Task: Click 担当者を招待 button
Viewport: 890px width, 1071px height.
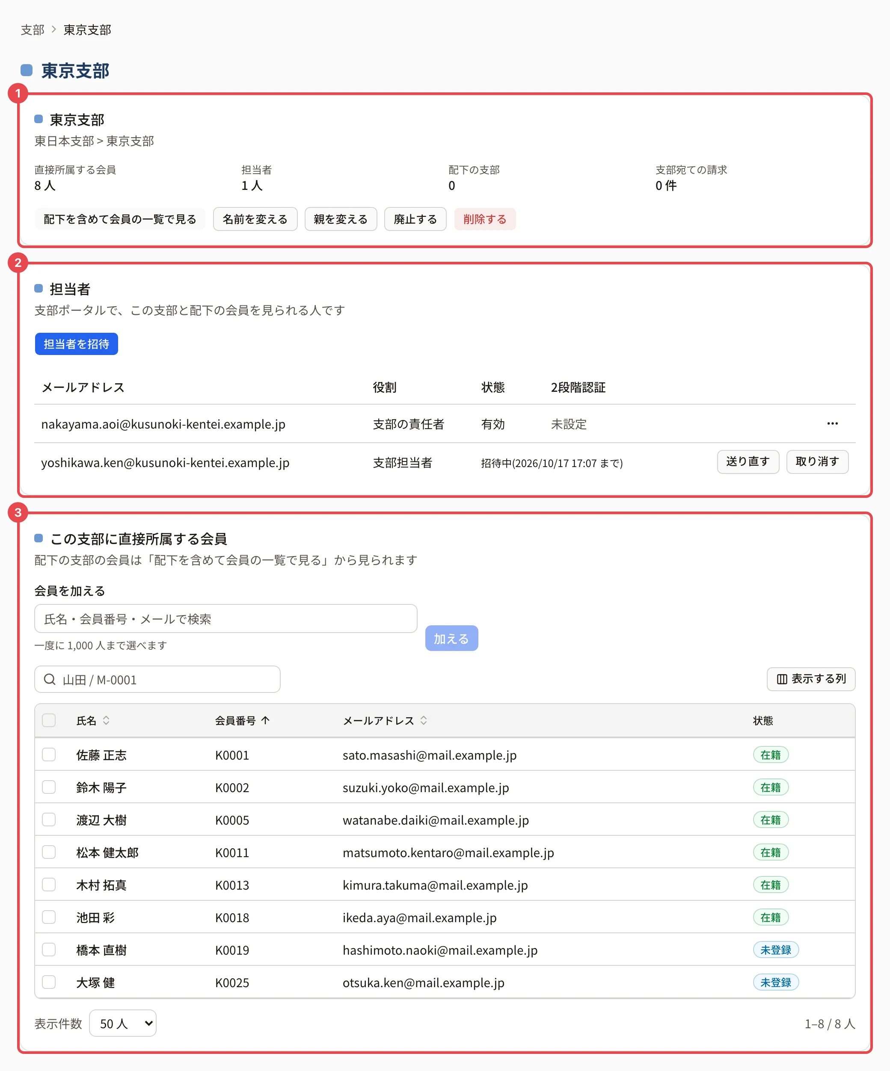Action: tap(77, 344)
